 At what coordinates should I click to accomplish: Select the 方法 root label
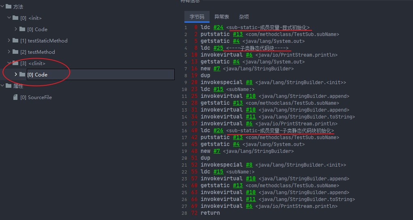click(x=18, y=7)
